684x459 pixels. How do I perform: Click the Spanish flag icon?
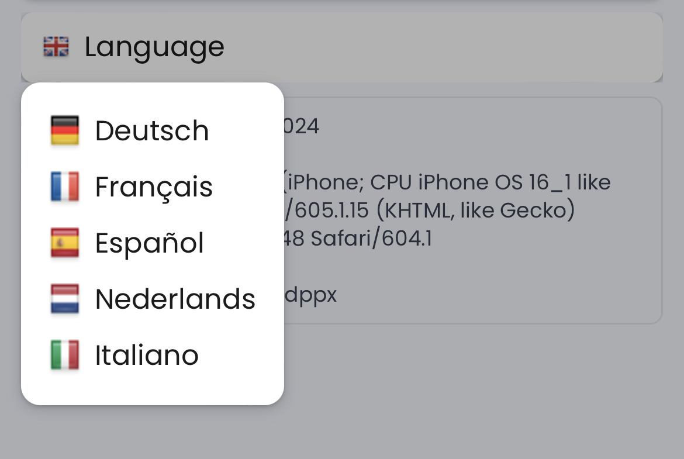click(64, 243)
